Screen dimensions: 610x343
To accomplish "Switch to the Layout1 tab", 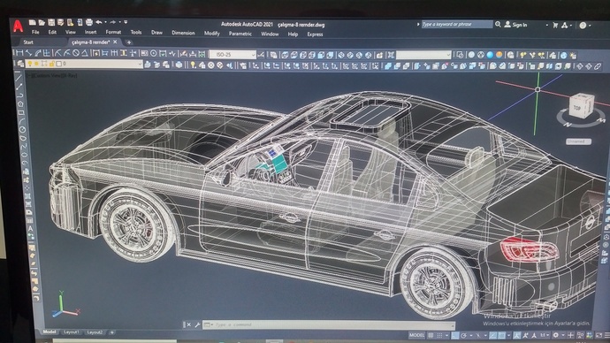I will pyautogui.click(x=72, y=332).
